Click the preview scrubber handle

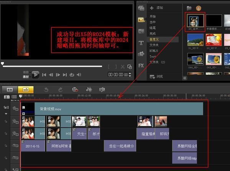click(x=2, y=64)
